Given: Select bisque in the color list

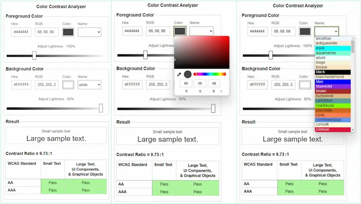Looking at the screenshot, I should [x=333, y=67].
